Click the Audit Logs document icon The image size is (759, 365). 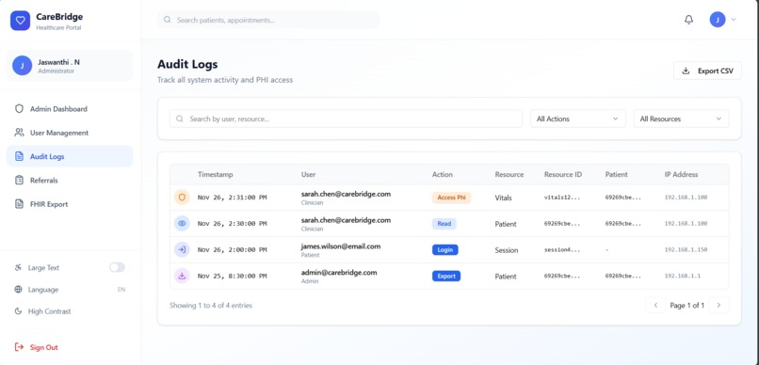point(19,156)
